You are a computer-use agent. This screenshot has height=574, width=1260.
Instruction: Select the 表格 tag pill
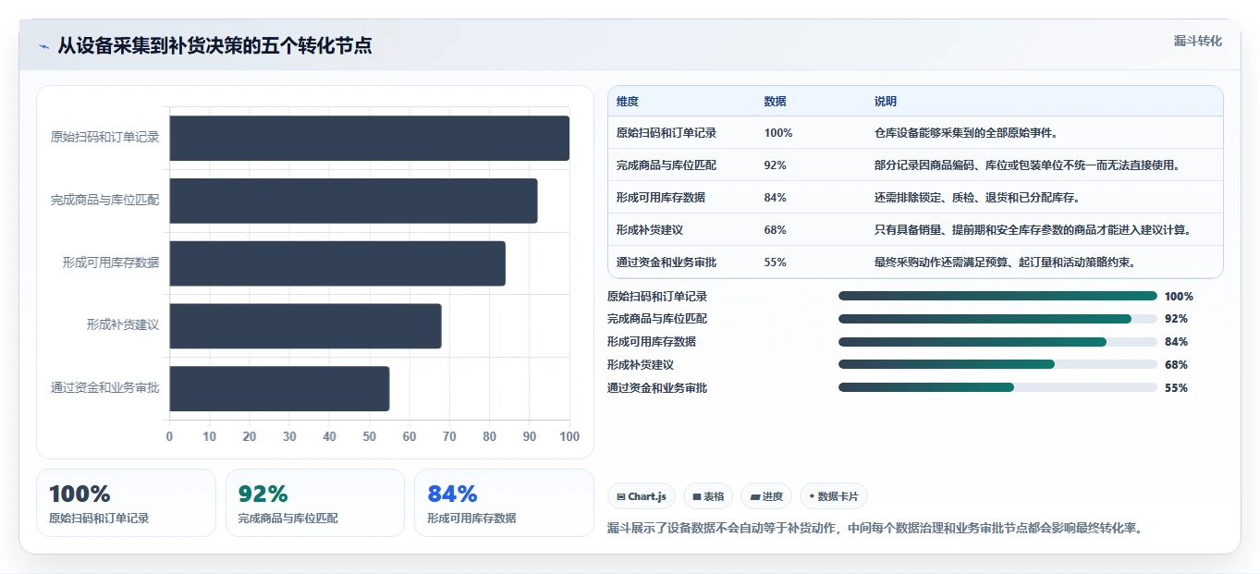point(708,496)
